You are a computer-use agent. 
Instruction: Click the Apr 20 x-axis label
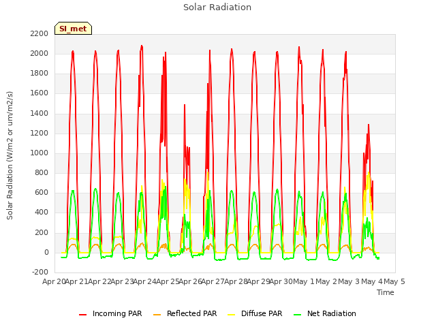54,281
